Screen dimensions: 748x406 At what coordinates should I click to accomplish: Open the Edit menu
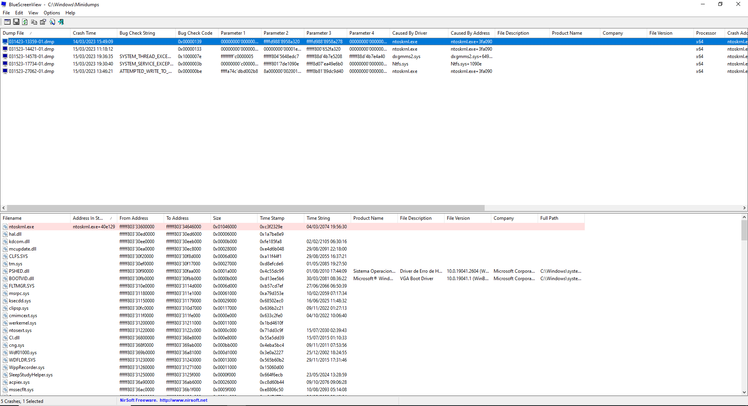tap(19, 13)
